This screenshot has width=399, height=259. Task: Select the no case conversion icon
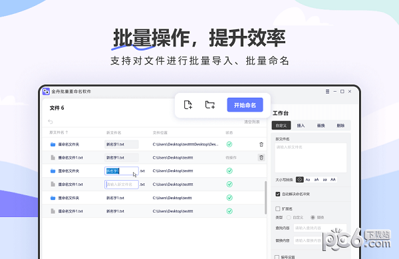[299, 180]
